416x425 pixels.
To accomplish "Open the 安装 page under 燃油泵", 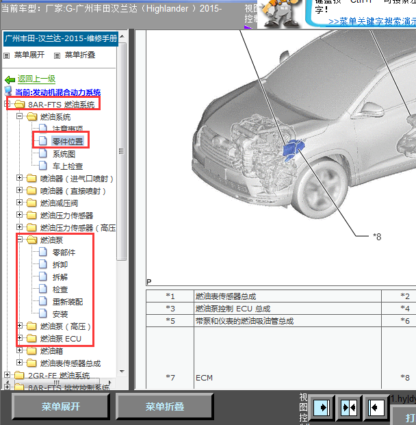I will point(60,314).
